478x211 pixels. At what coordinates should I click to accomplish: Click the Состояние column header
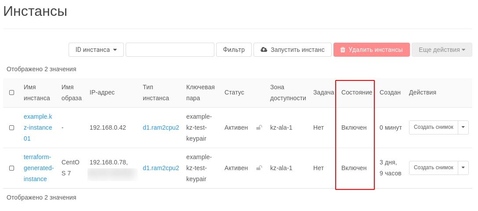pos(357,92)
